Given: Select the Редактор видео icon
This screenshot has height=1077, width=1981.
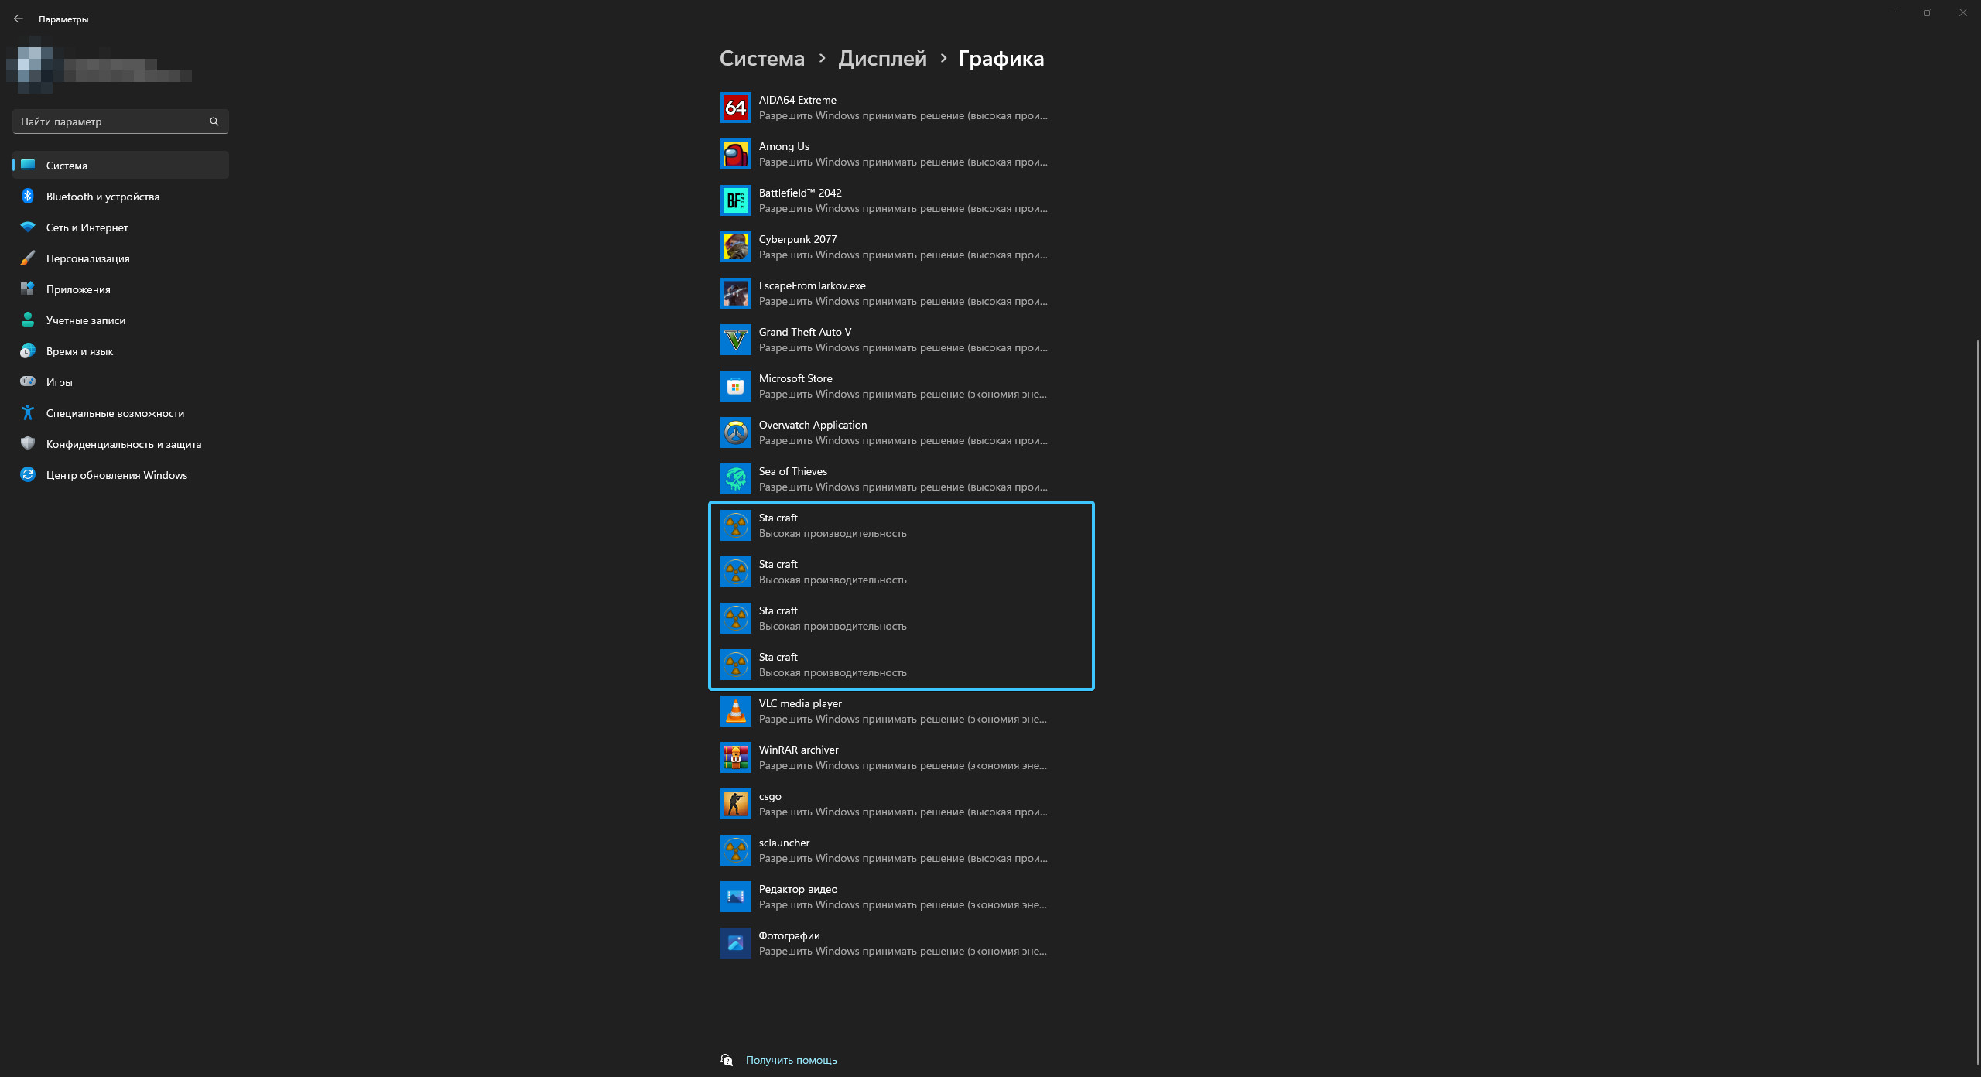Looking at the screenshot, I should 735,897.
